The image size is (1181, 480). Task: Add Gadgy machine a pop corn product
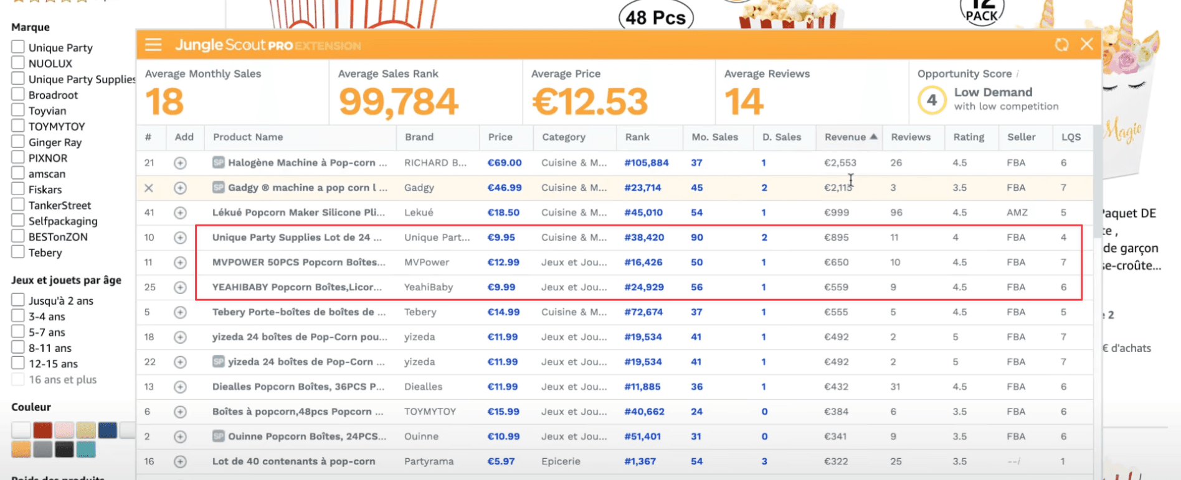click(180, 188)
